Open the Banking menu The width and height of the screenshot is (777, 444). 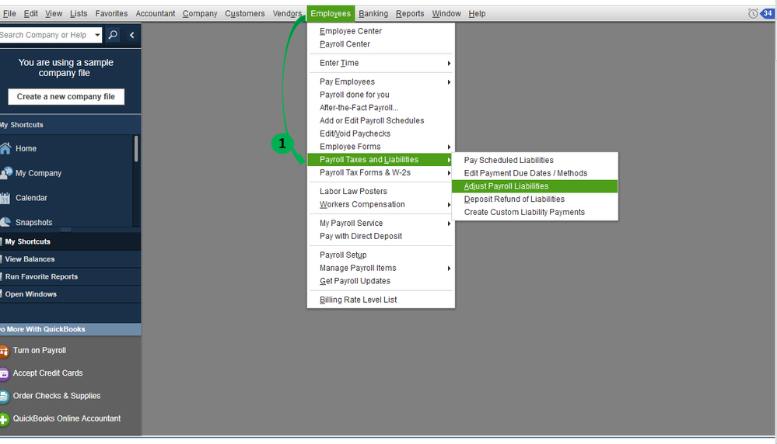(373, 14)
